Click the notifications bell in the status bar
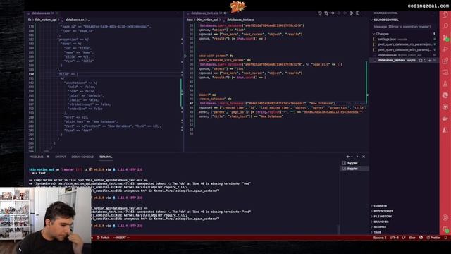 [446, 238]
